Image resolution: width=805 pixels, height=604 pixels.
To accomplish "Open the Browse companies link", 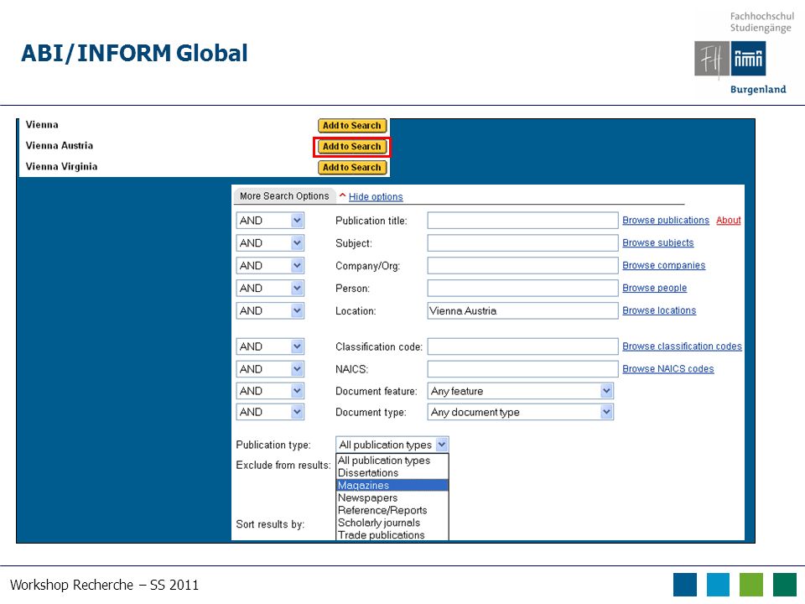I will pyautogui.click(x=664, y=266).
